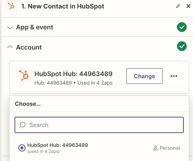Click the Personal ownership label
The image size is (193, 161).
pos(170,148)
